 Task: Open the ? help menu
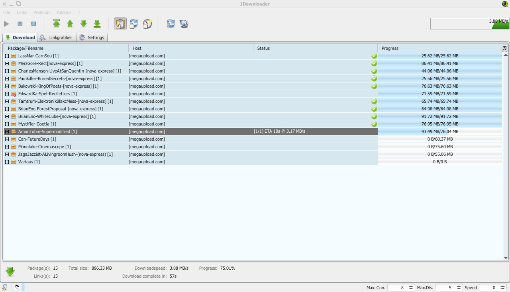tap(79, 12)
